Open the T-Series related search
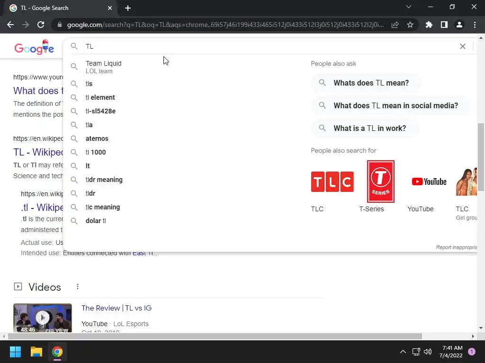The height and width of the screenshot is (363, 485). click(x=380, y=181)
